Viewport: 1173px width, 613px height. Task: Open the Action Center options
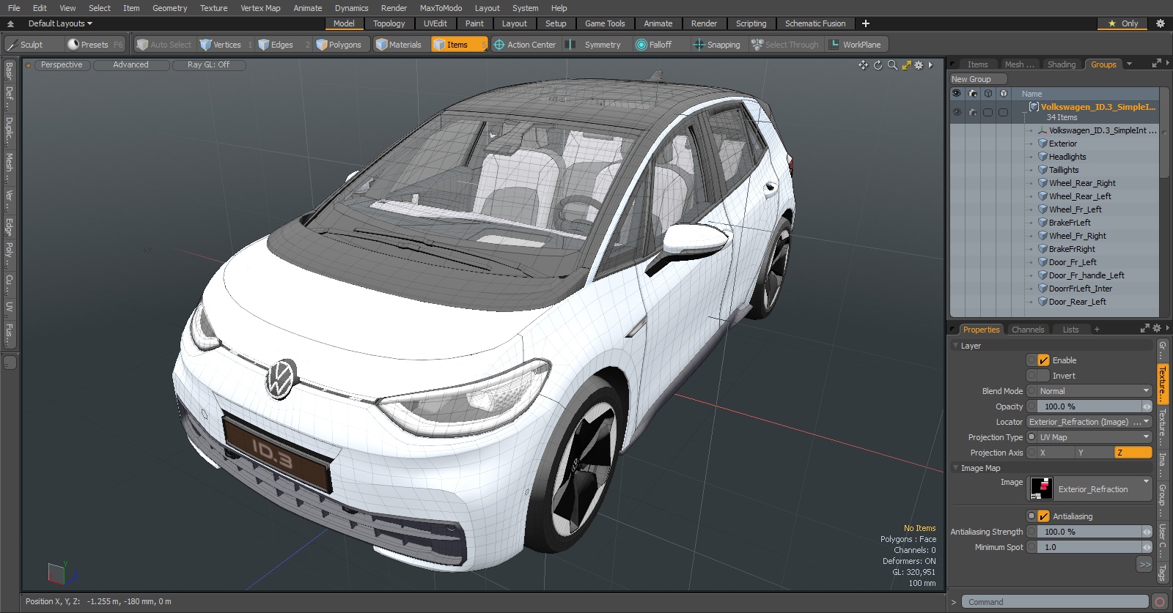pyautogui.click(x=525, y=45)
